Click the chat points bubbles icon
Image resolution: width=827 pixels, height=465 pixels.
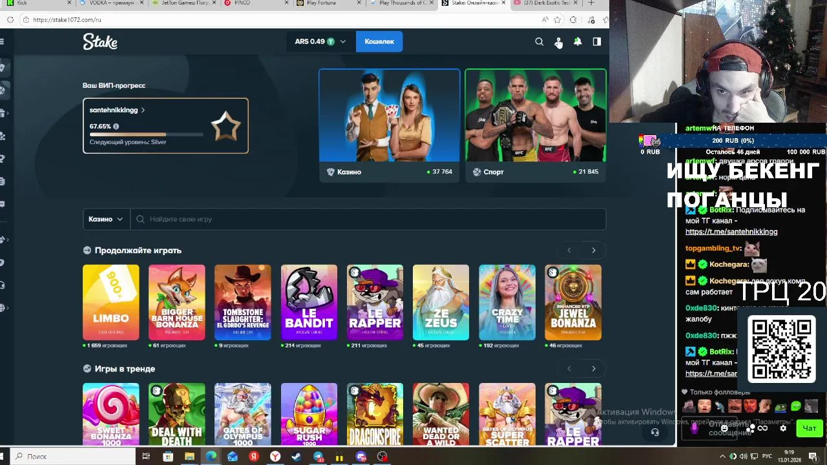pos(751,428)
